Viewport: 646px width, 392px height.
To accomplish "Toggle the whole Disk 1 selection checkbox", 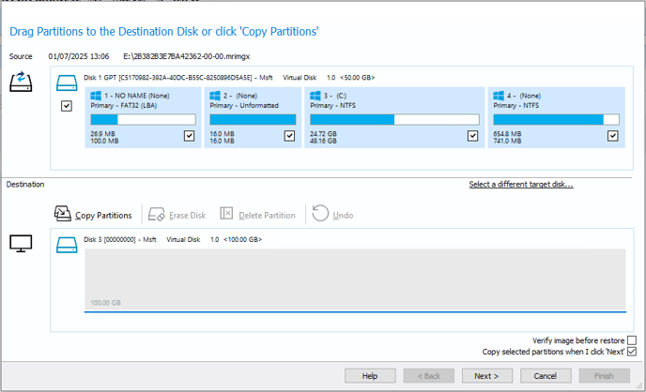I will [67, 107].
